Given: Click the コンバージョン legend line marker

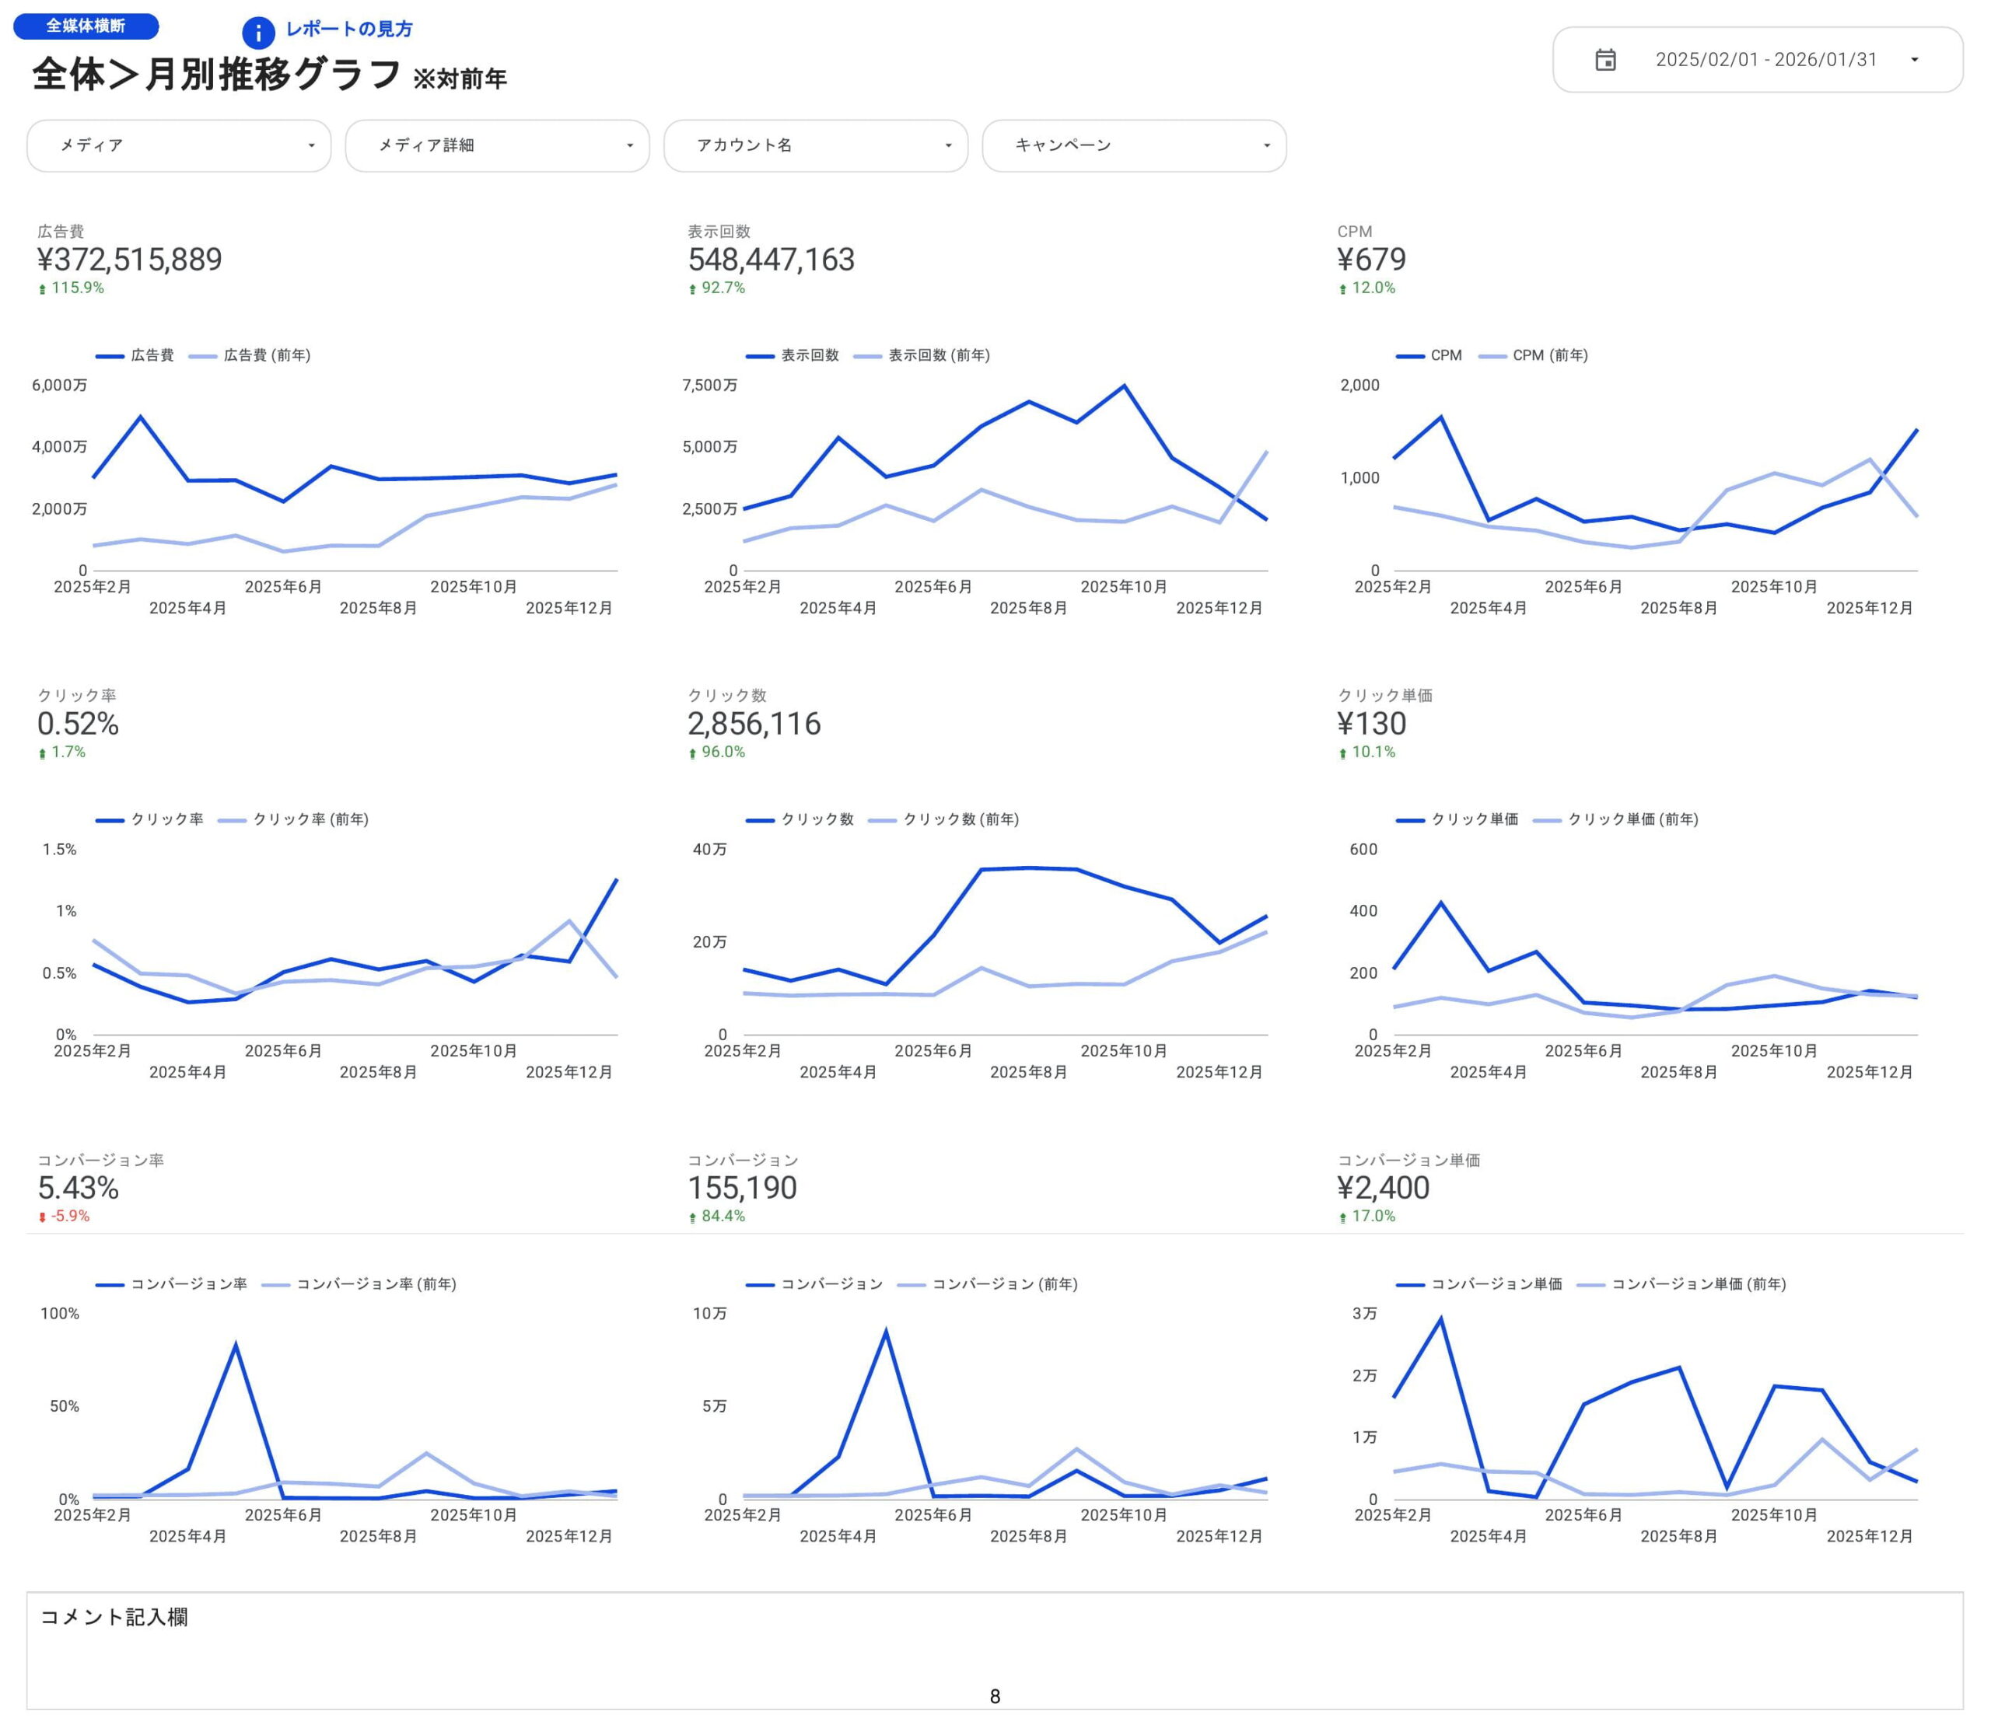Looking at the screenshot, I should 760,1285.
